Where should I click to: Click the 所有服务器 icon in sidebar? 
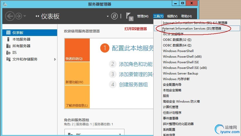coord(8,46)
